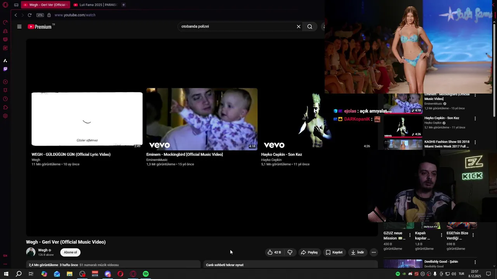Open the Windows Start menu
Screen dimensions: 497x279
click(6, 274)
